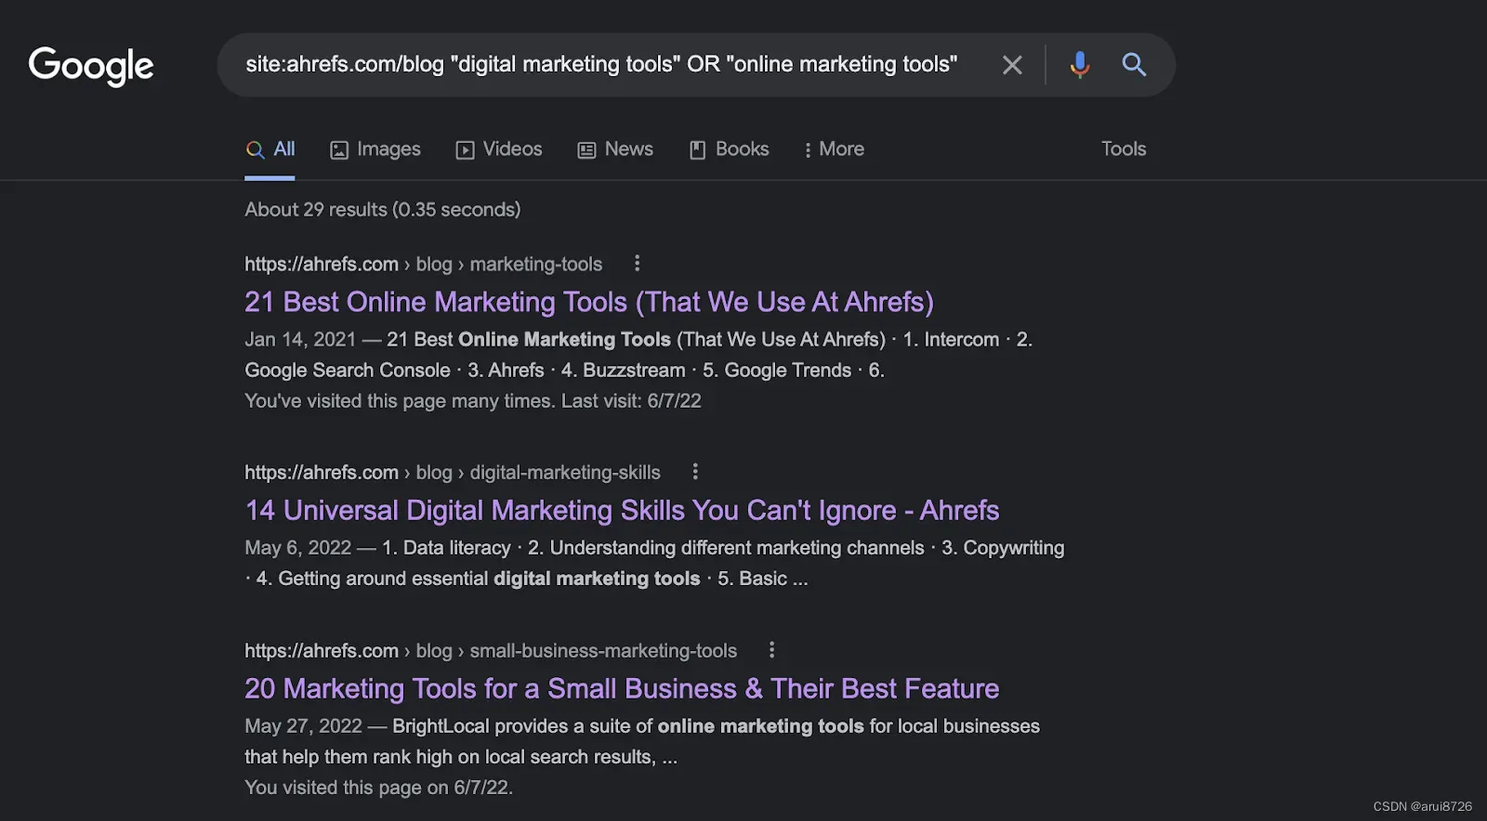
Task: Submit search with magnifying glass icon
Action: tap(1134, 65)
